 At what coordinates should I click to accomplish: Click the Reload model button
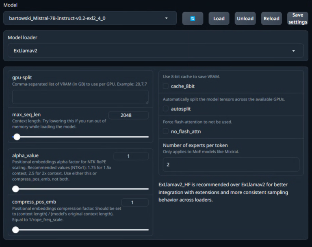tap(271, 19)
